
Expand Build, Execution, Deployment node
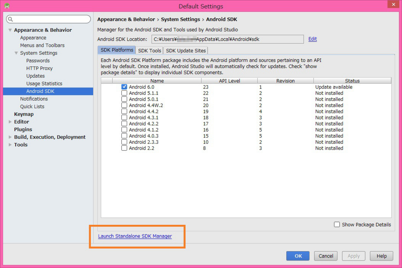[x=10, y=137]
